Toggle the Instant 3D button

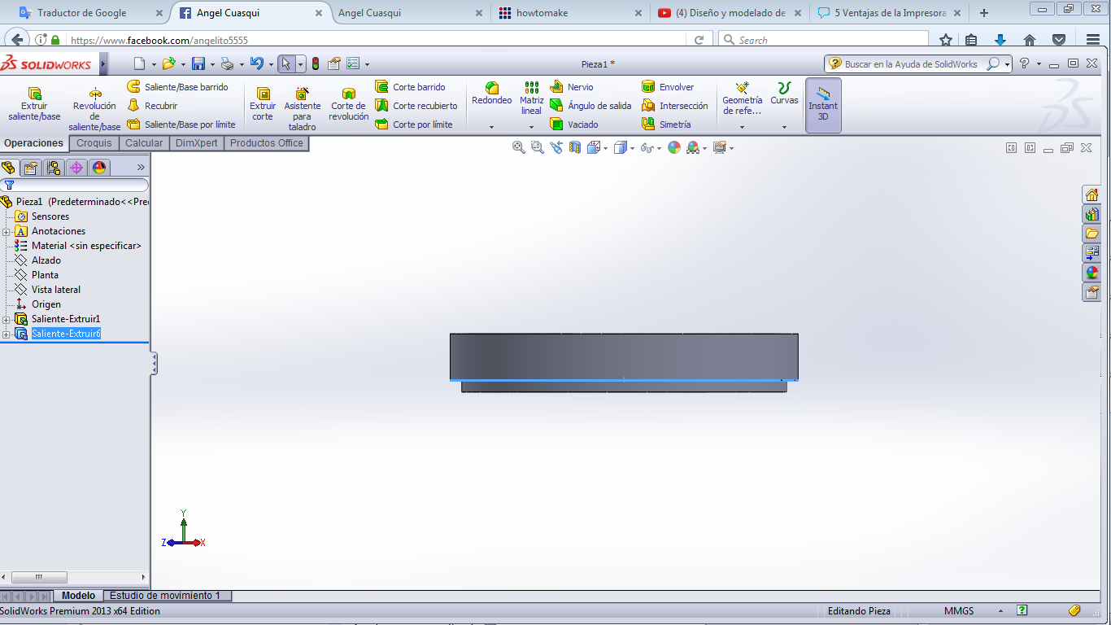point(823,105)
